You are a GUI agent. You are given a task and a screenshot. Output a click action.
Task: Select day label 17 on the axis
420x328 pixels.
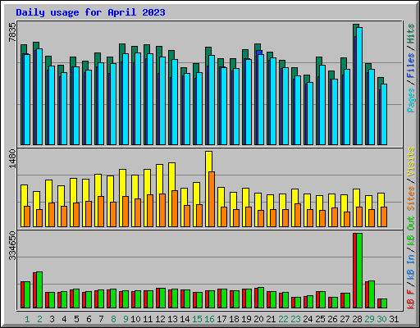(x=221, y=319)
